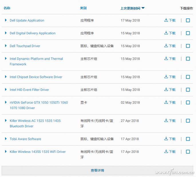The height and width of the screenshot is (177, 196).
Task: Sort by 上次更新时间 column header
Action: point(130,8)
